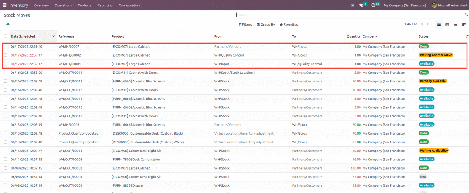
Task: Click inside the search input field
Action: pos(302,14)
